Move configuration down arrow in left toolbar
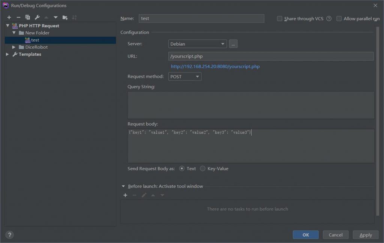 tap(55, 17)
